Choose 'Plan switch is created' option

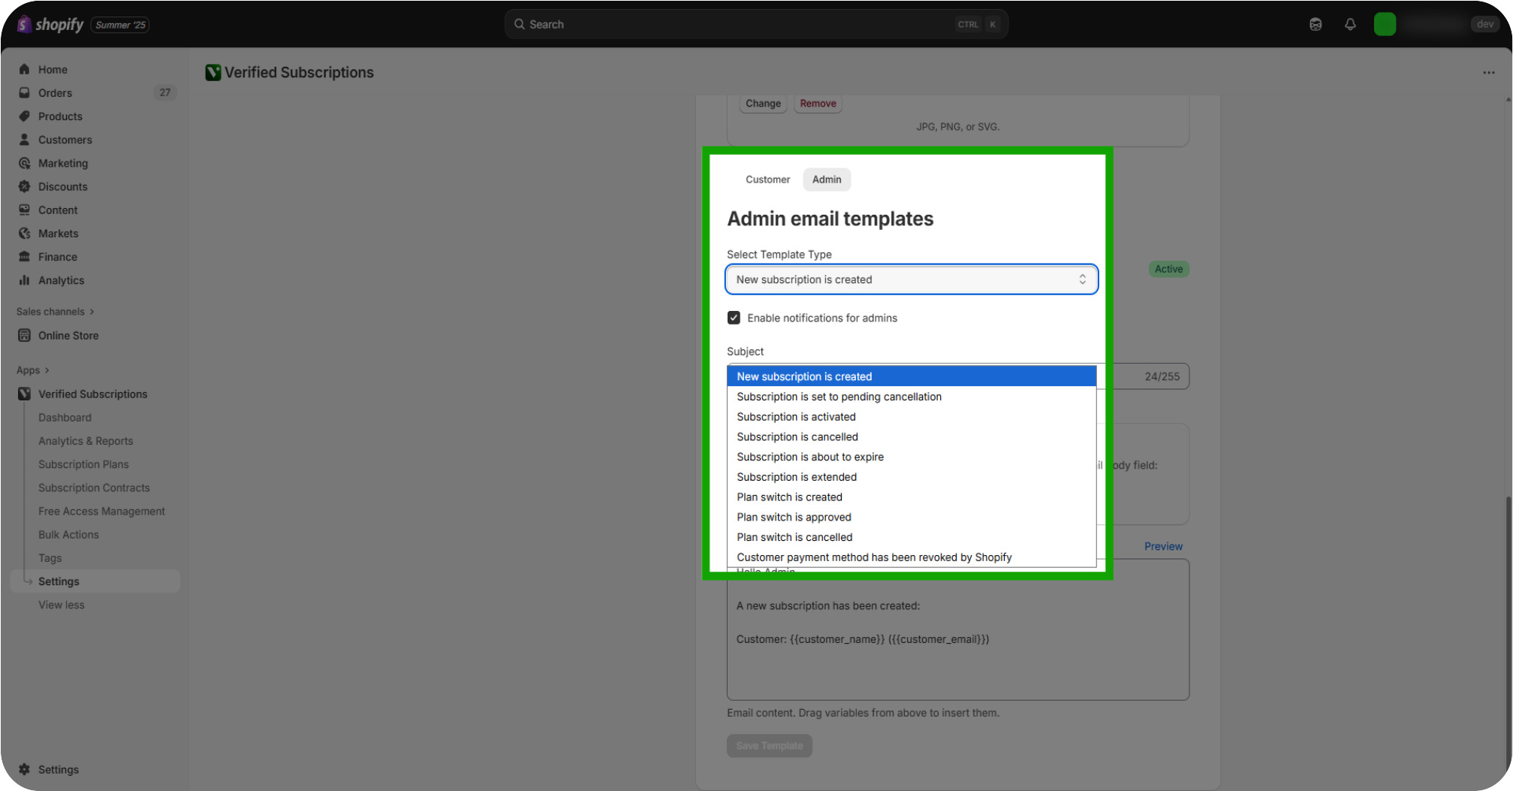(912, 497)
